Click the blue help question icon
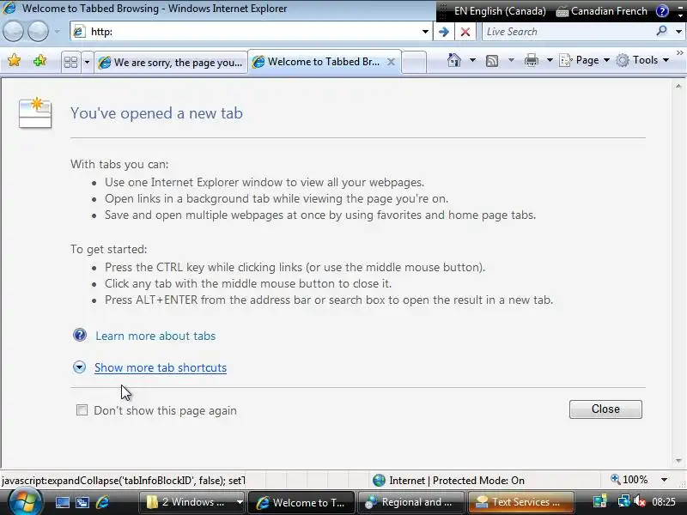The height and width of the screenshot is (515, 687). click(x=80, y=335)
